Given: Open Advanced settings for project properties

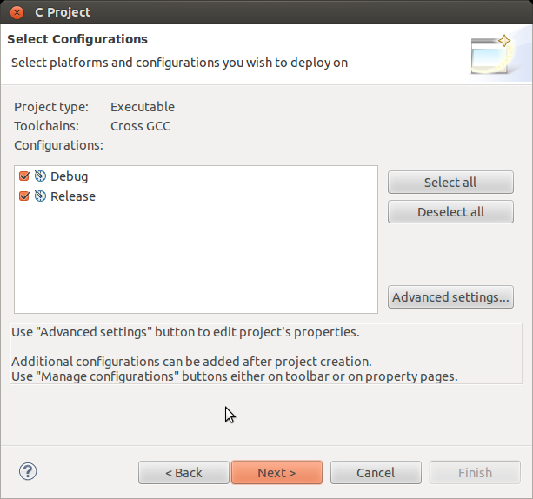Looking at the screenshot, I should (x=450, y=297).
